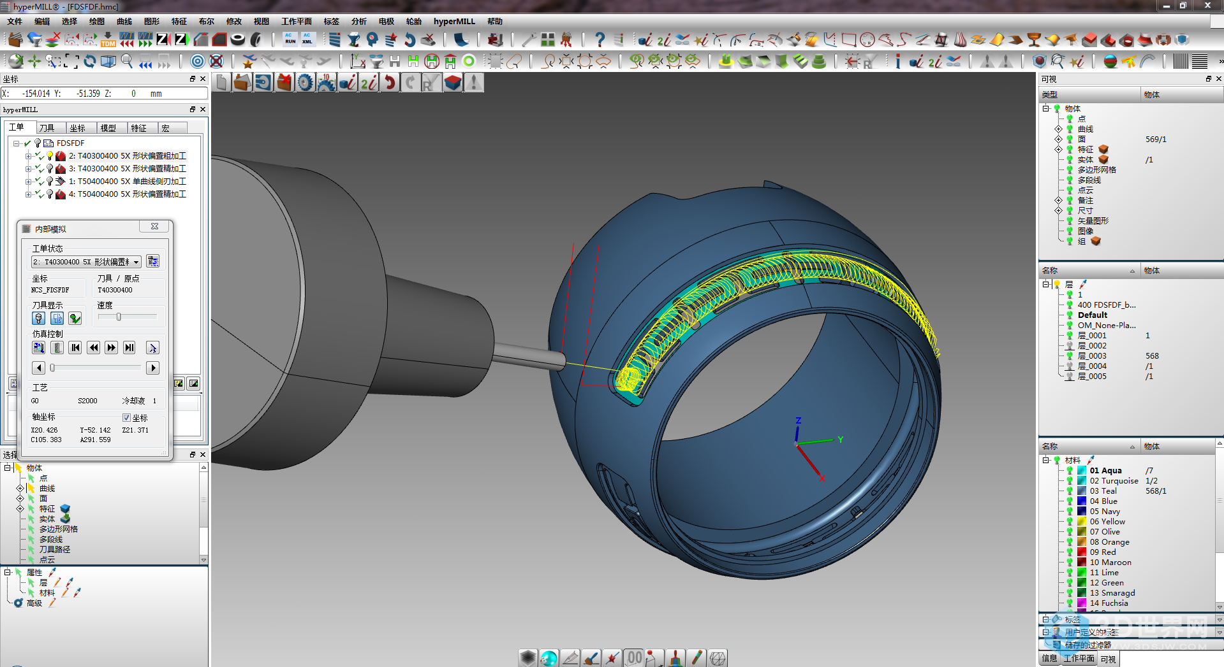The image size is (1224, 667).
Task: Click step-forward arrow beside progress slider
Action: 152,368
